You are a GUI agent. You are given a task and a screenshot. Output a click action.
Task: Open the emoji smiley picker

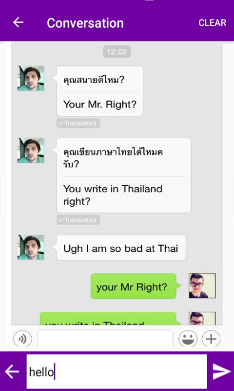[188, 339]
